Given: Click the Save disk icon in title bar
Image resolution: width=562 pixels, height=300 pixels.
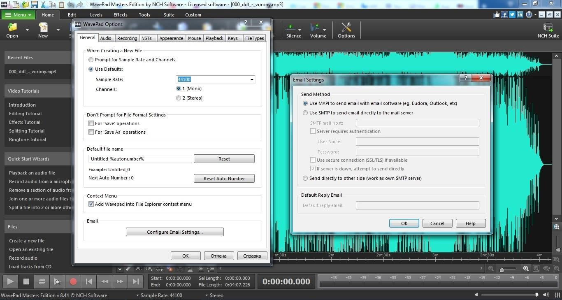Looking at the screenshot, I should (x=34, y=5).
